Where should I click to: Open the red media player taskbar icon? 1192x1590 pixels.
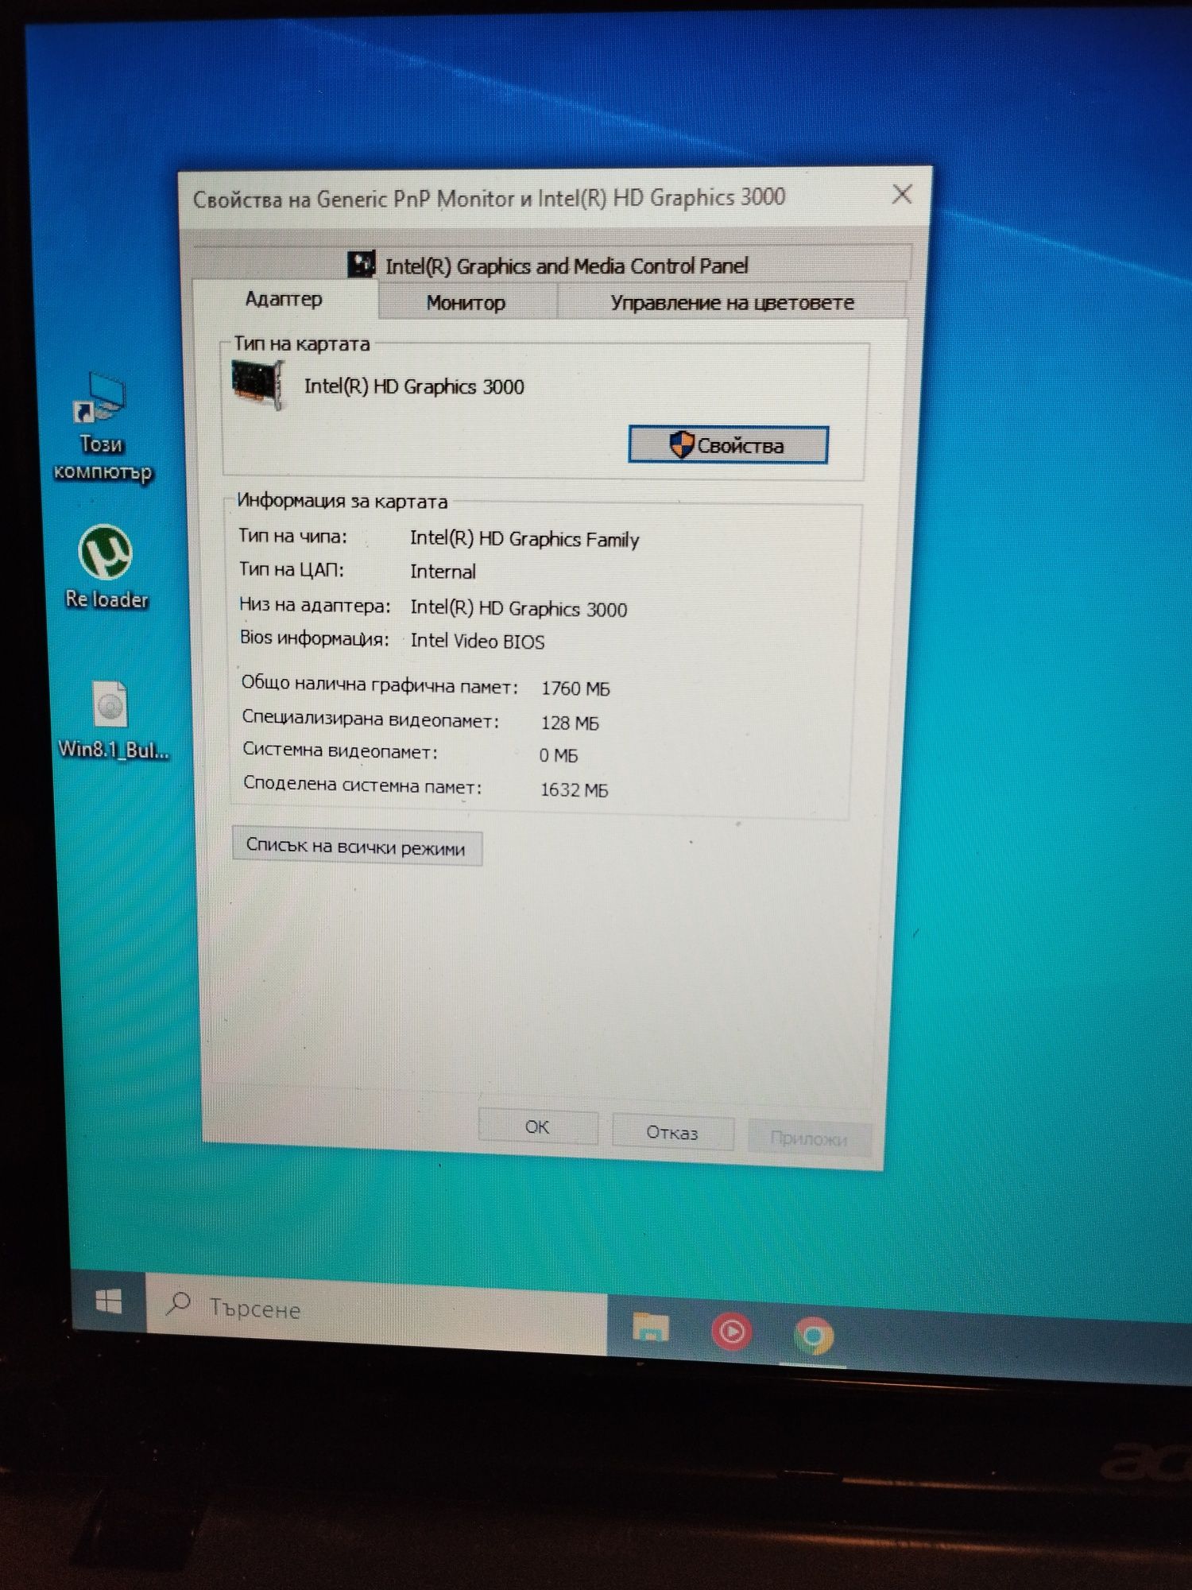[x=731, y=1332]
